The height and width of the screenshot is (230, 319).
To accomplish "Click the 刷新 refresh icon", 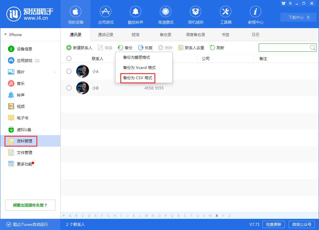I will pyautogui.click(x=212, y=48).
